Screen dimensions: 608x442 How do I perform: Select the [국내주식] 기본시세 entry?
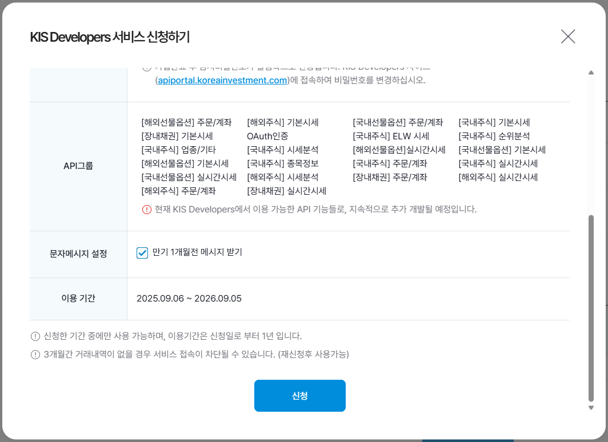(x=494, y=122)
